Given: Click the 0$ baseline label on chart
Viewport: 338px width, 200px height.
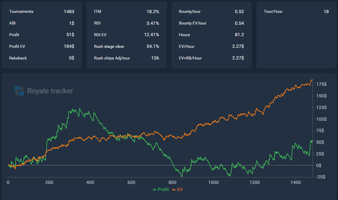Looking at the screenshot, I should (x=319, y=165).
